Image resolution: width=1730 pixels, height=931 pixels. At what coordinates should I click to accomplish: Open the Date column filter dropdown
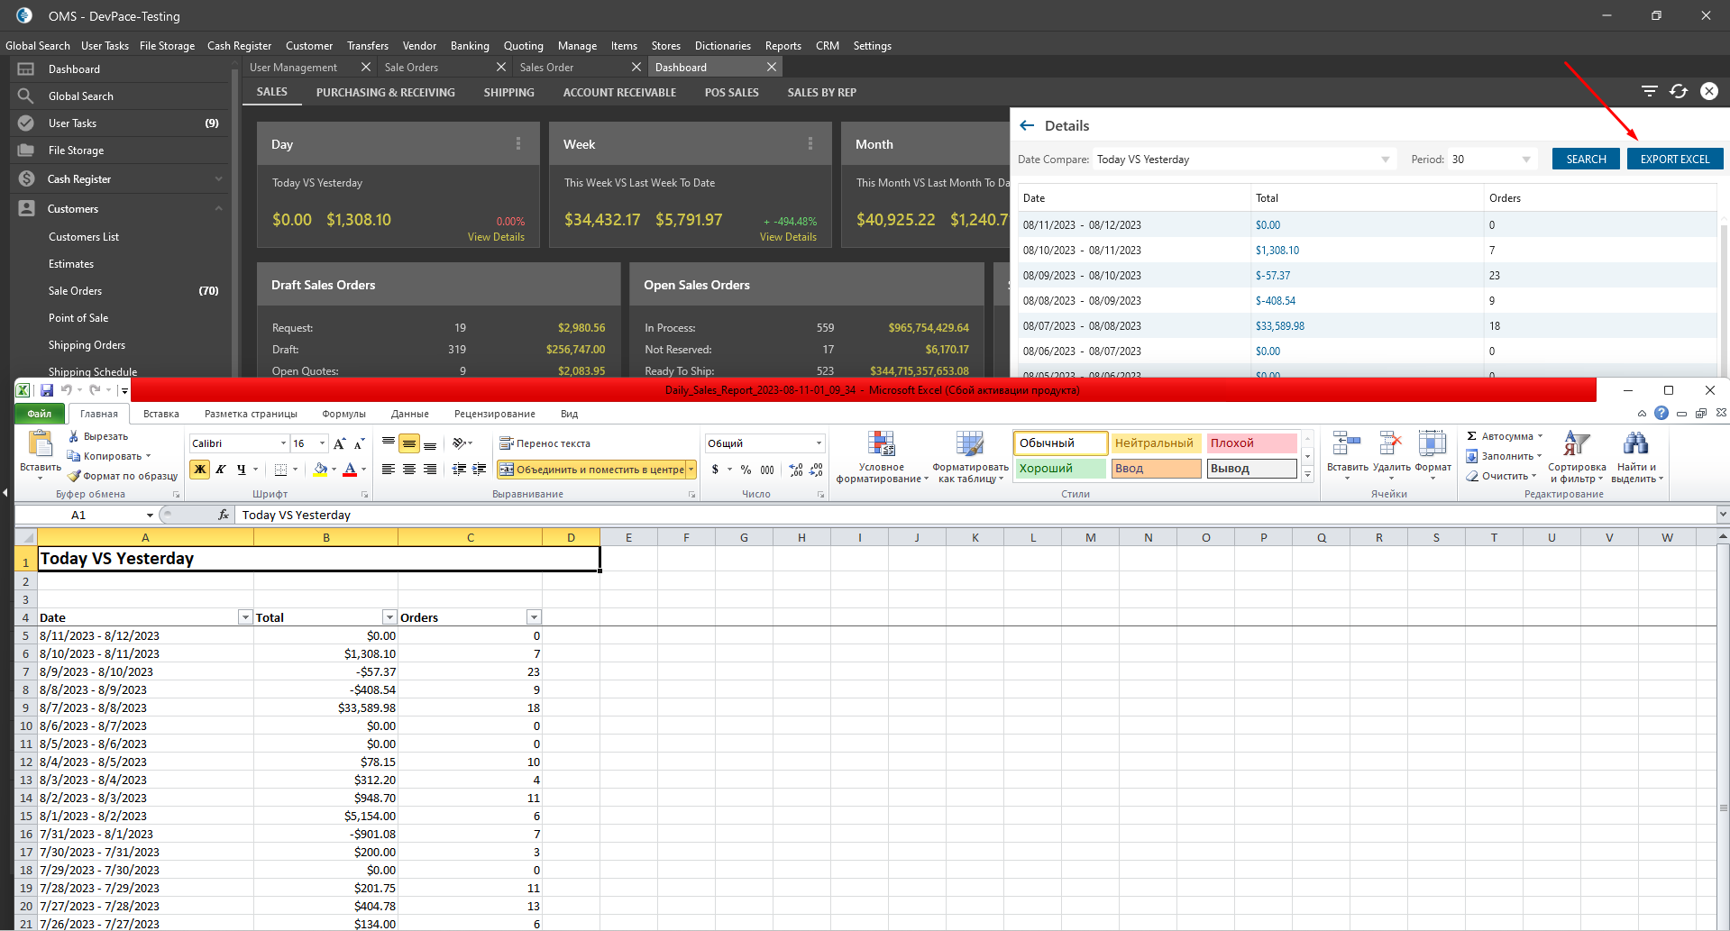pyautogui.click(x=245, y=617)
